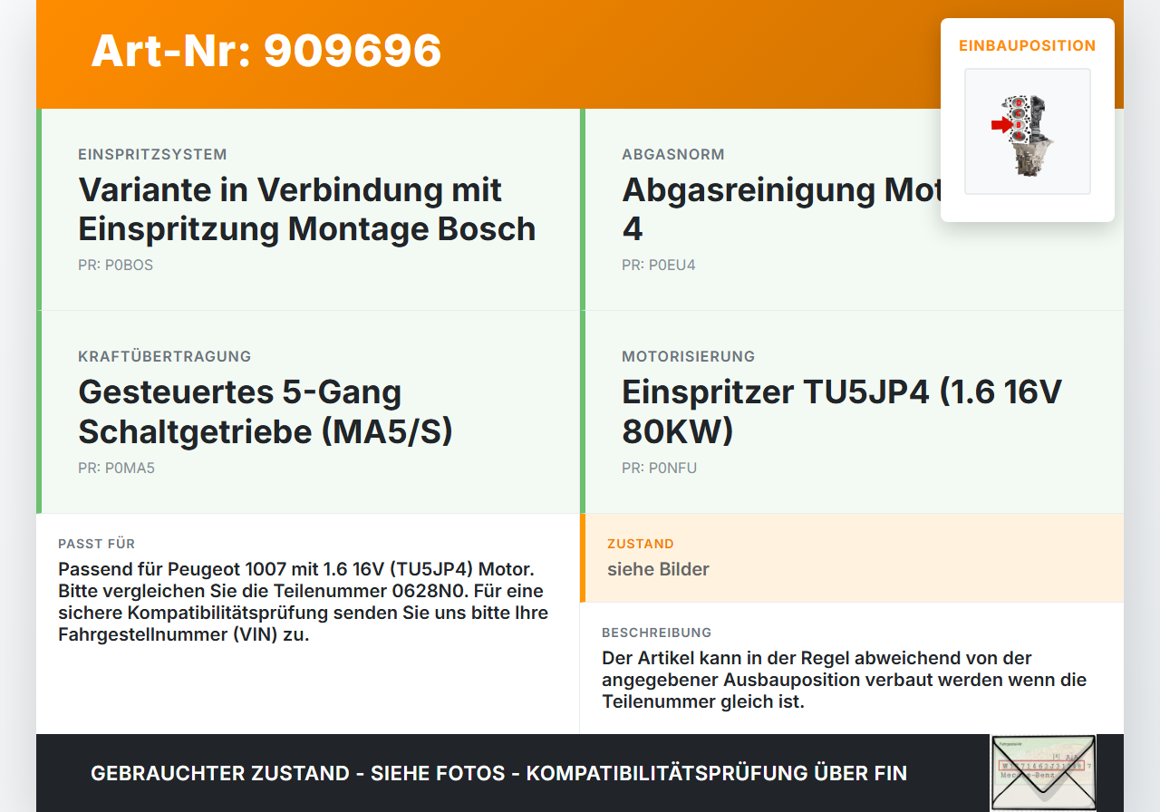Image resolution: width=1160 pixels, height=812 pixels.
Task: Click the BESCHREIBUNG label
Action: pyautogui.click(x=657, y=633)
